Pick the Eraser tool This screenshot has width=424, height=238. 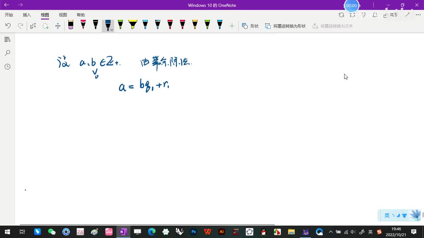(x=71, y=25)
